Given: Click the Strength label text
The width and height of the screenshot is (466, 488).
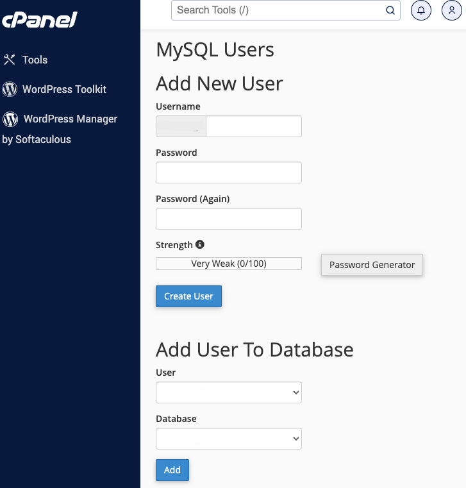Looking at the screenshot, I should [174, 245].
